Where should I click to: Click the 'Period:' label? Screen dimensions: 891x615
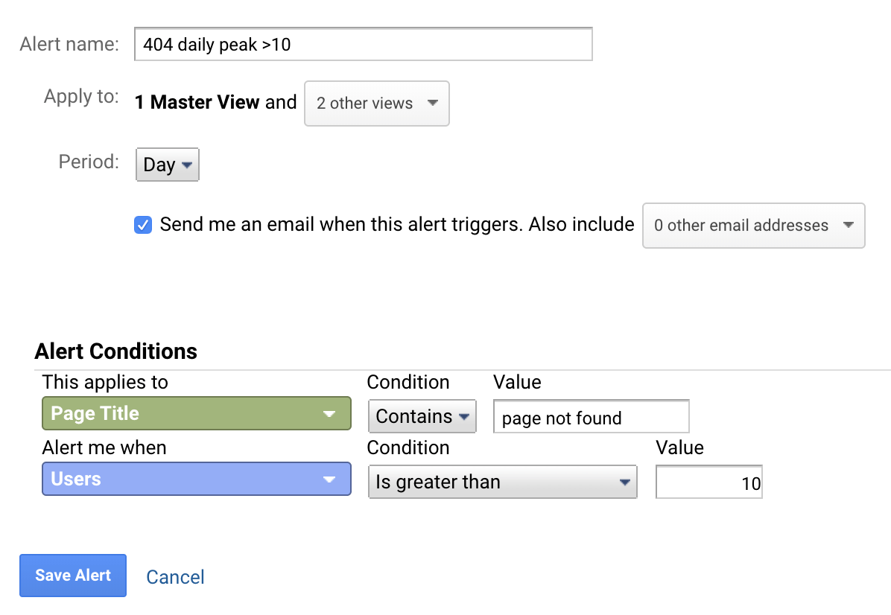(x=89, y=162)
